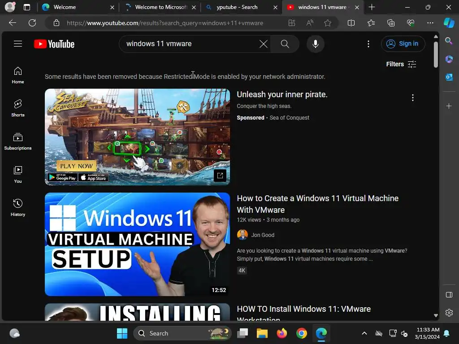Open Edge sidebar Search icon

(x=449, y=41)
